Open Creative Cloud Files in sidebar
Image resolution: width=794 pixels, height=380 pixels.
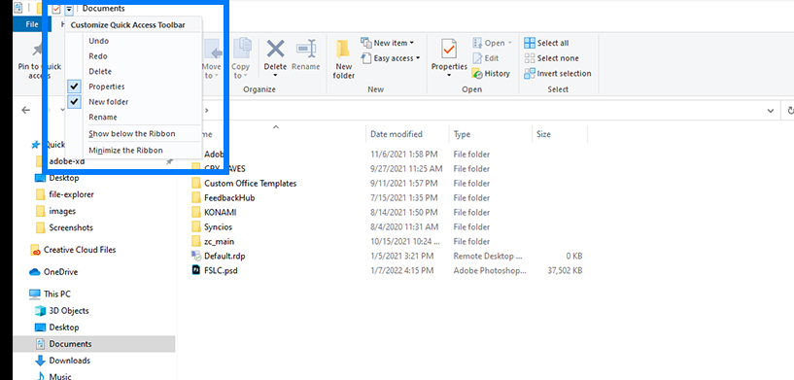click(80, 250)
